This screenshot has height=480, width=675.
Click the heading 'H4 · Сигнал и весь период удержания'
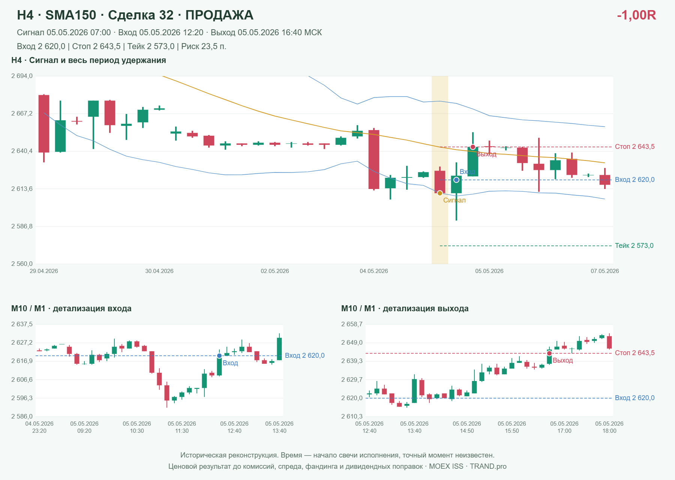[x=88, y=60]
